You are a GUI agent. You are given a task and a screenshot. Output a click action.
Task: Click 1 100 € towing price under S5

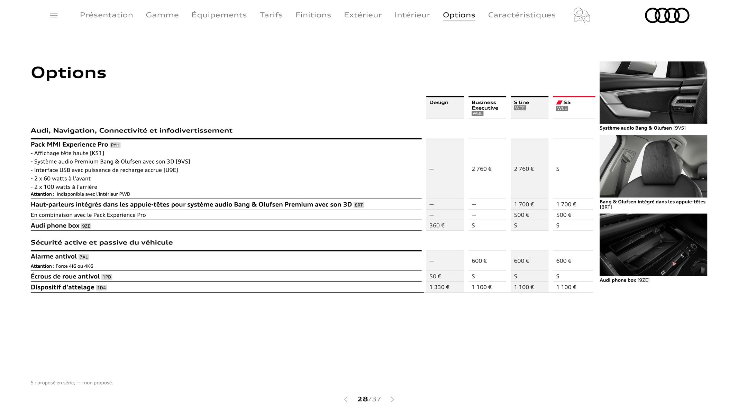[x=566, y=287]
